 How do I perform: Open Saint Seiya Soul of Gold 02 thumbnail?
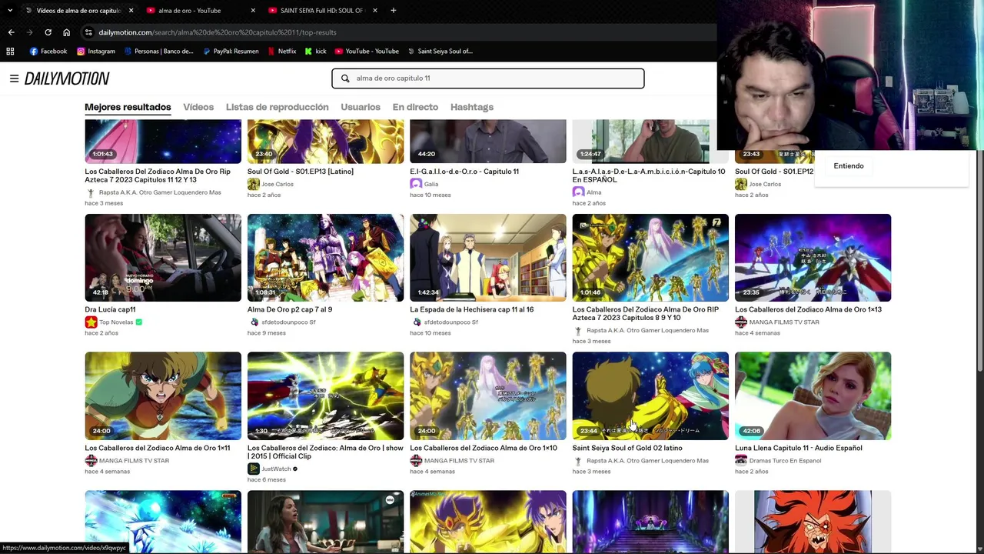click(650, 396)
